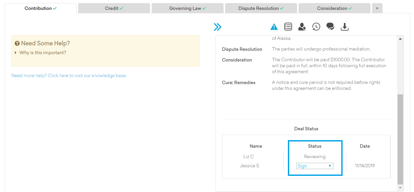Open the Sign status dropdown
The width and height of the screenshot is (414, 192).
pyautogui.click(x=314, y=166)
